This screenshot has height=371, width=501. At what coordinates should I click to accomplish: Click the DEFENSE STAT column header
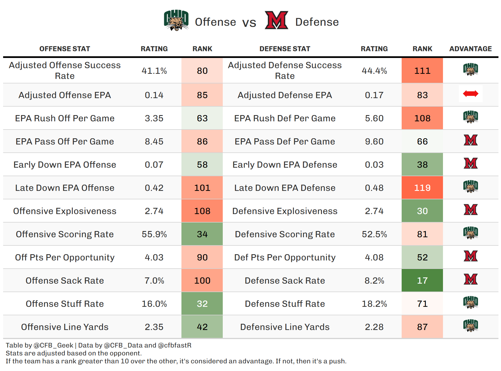[285, 49]
